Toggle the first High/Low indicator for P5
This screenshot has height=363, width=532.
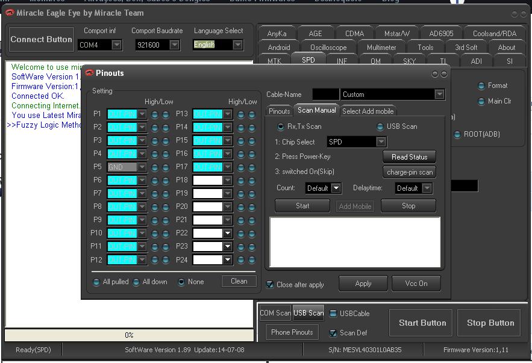click(x=155, y=167)
